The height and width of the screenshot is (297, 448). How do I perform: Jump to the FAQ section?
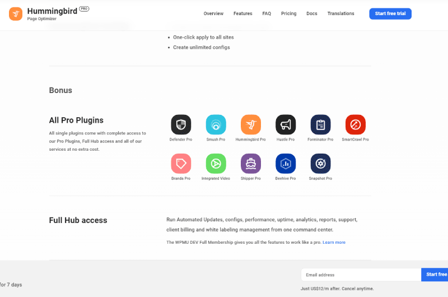click(267, 13)
